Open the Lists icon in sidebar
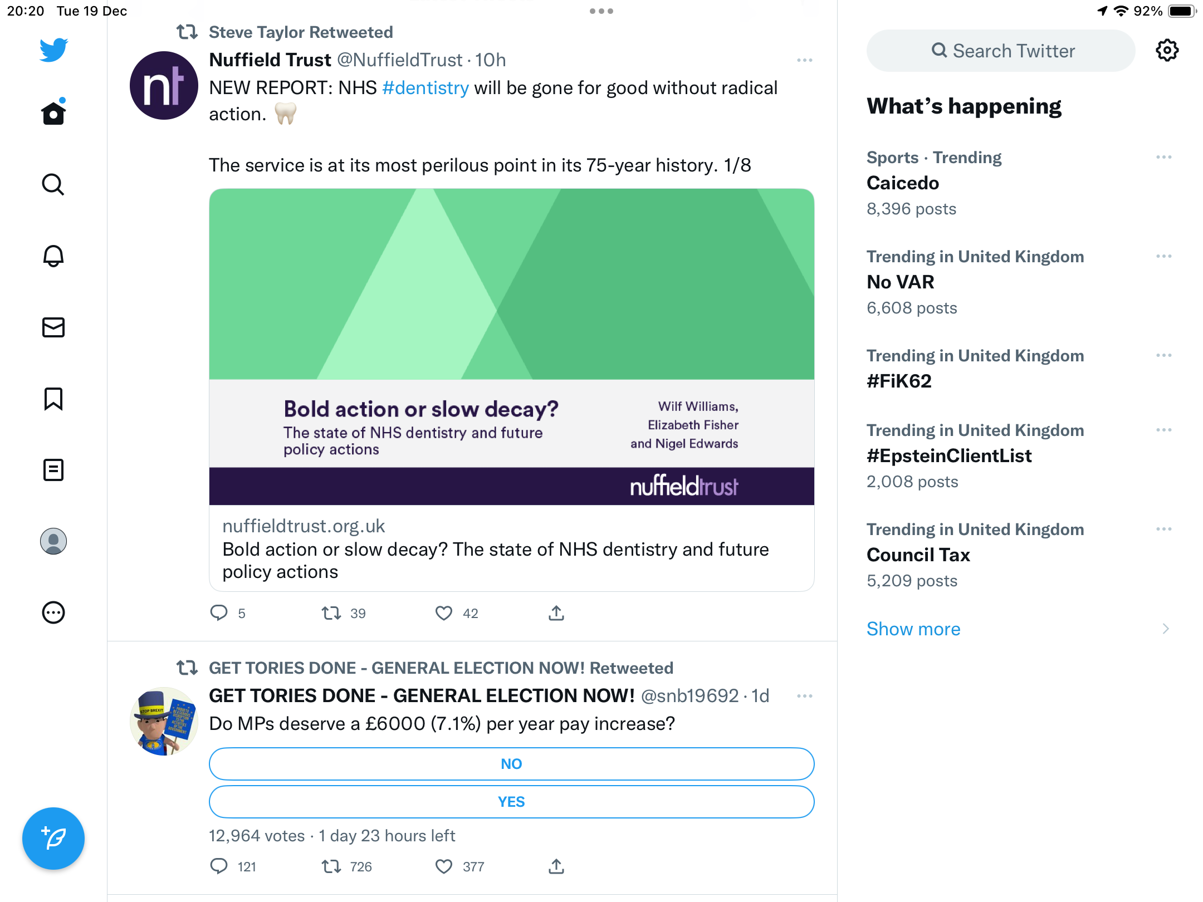This screenshot has height=902, width=1203. [x=53, y=470]
